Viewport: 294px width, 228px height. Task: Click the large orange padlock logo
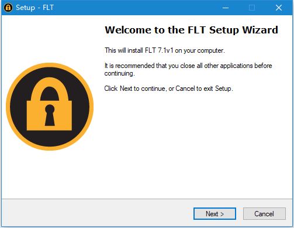point(50,107)
